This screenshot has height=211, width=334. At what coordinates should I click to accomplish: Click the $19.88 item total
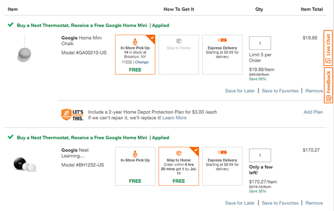click(310, 38)
